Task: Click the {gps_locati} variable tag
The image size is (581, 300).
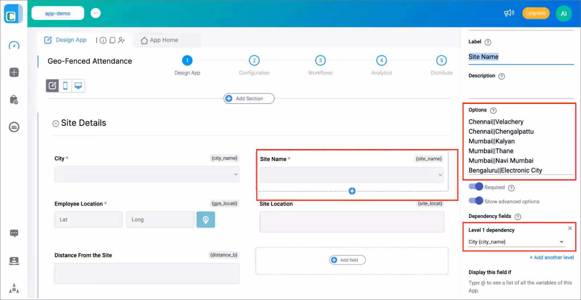Action: (x=224, y=203)
